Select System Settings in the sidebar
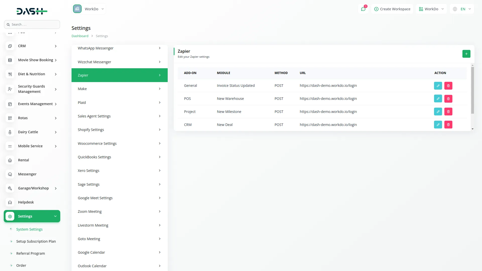 (29, 229)
